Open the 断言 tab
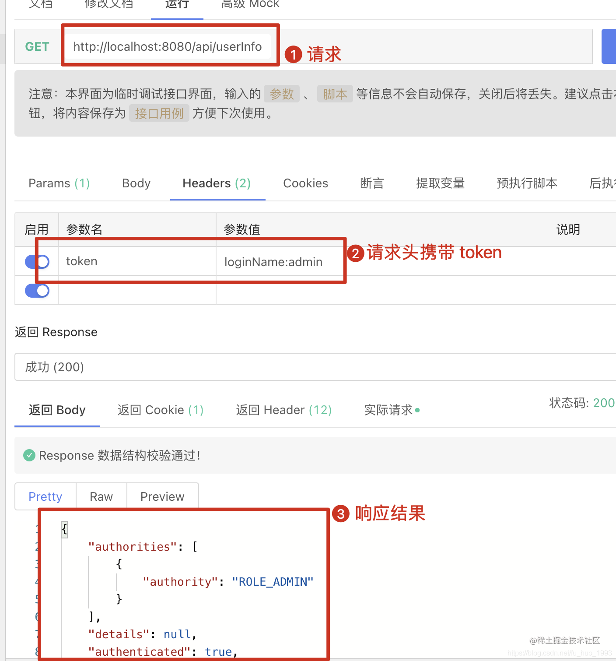The image size is (616, 661). pos(372,183)
